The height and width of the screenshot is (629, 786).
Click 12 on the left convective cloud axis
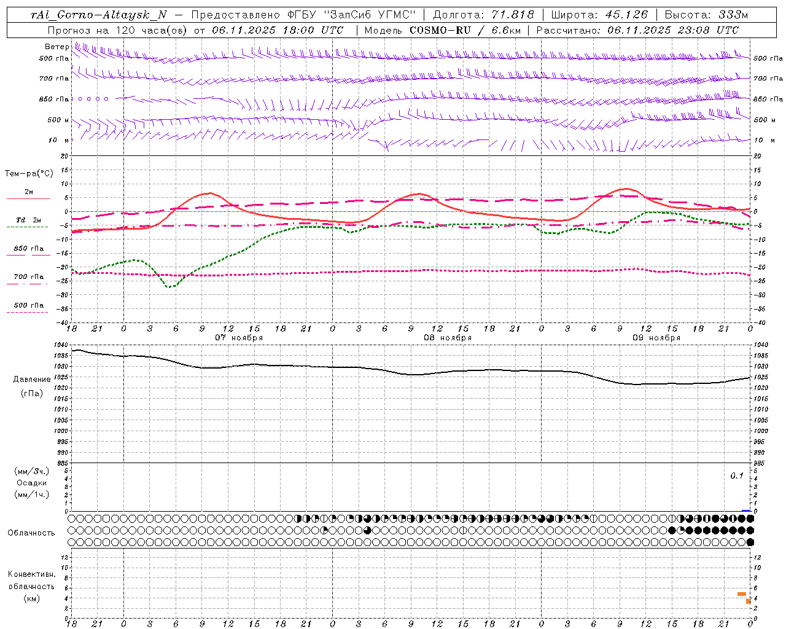[x=65, y=557]
